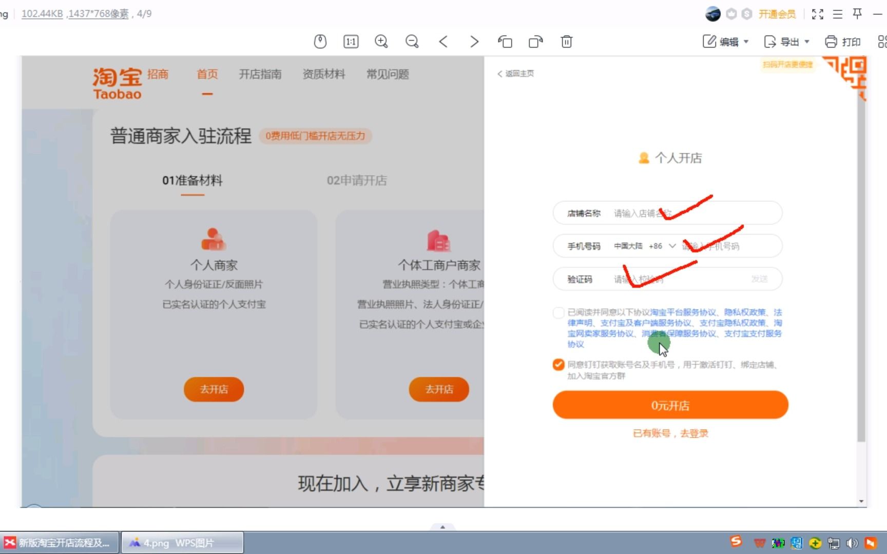Go to the next image
The image size is (887, 554).
[474, 42]
